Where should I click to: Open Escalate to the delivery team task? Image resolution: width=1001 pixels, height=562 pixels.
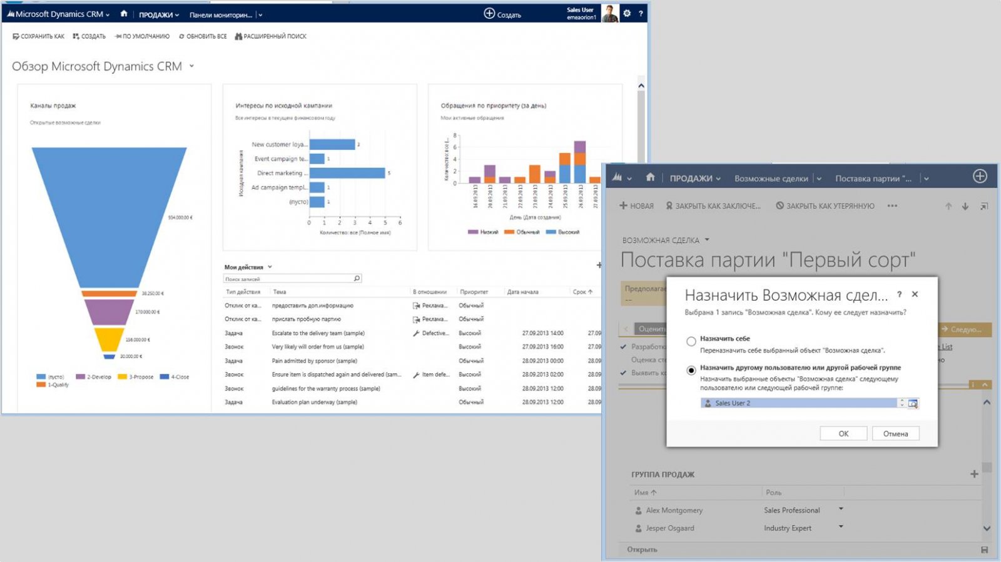click(x=318, y=333)
